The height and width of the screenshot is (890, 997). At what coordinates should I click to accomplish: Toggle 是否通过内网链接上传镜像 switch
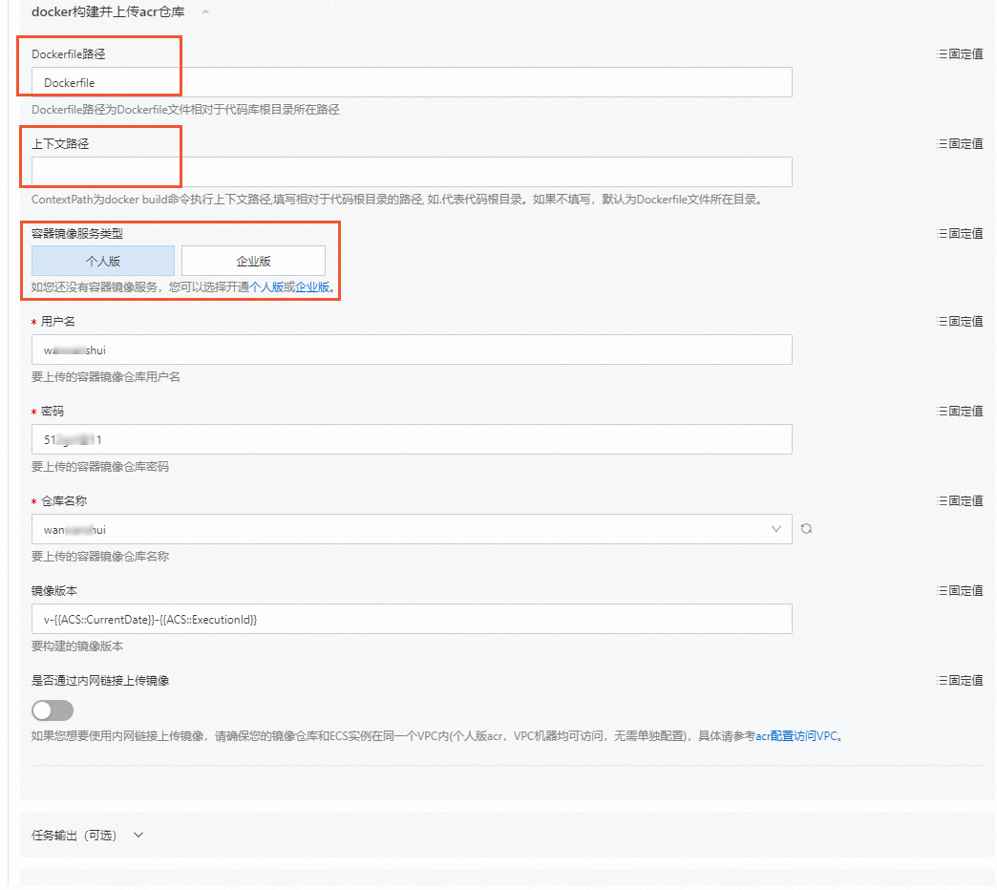[x=53, y=710]
